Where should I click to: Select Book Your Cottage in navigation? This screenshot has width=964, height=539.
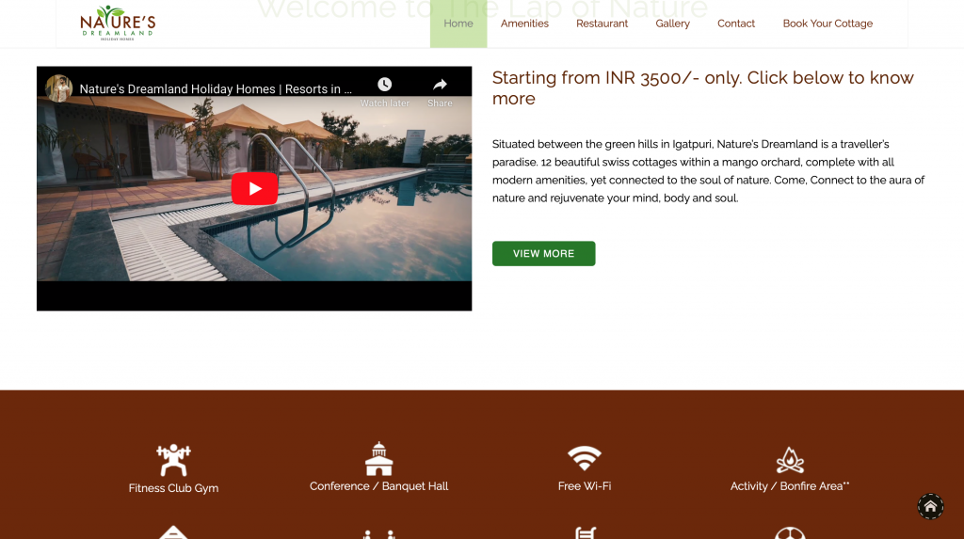[x=827, y=24]
